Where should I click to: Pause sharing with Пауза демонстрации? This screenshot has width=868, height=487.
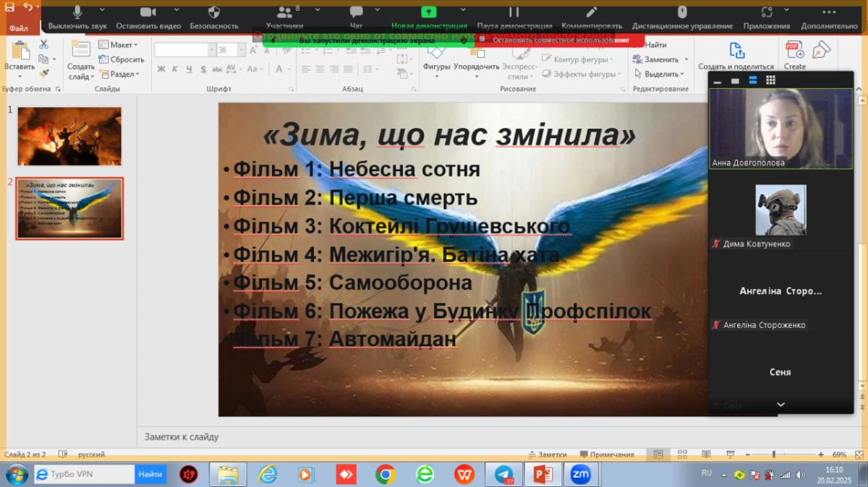514,17
